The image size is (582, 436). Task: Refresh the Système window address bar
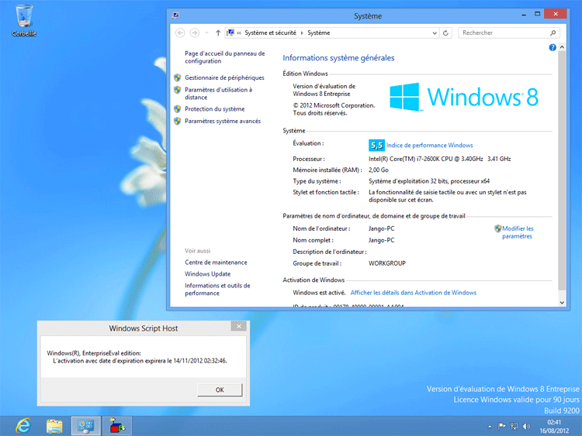[x=445, y=33]
